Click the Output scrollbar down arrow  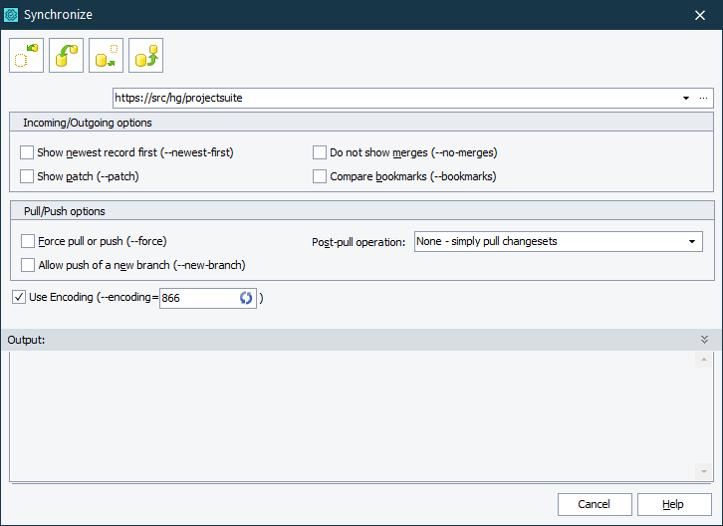703,470
